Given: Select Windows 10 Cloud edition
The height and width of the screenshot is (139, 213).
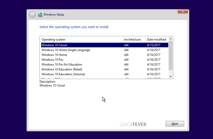Looking at the screenshot, I should tap(105, 45).
